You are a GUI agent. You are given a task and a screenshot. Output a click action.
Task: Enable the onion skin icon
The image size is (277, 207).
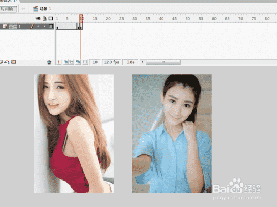(65, 62)
